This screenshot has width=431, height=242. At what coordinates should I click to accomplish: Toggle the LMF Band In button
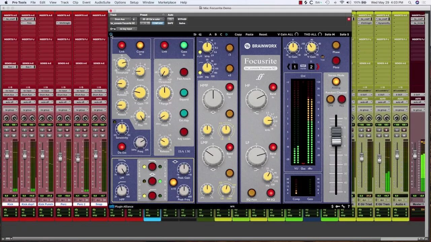coord(230,147)
